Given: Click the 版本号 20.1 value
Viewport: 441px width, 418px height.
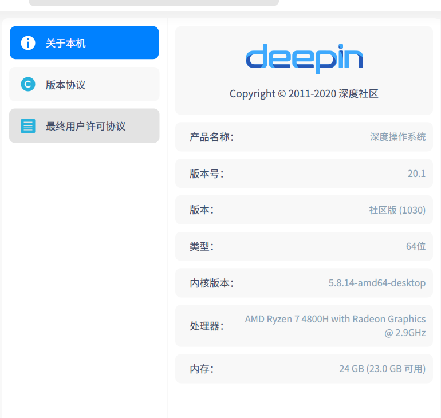Looking at the screenshot, I should pos(416,173).
